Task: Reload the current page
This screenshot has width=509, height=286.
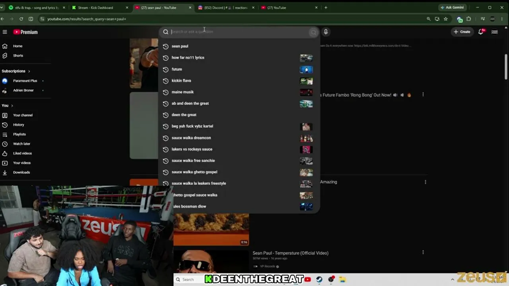Action: pyautogui.click(x=21, y=19)
